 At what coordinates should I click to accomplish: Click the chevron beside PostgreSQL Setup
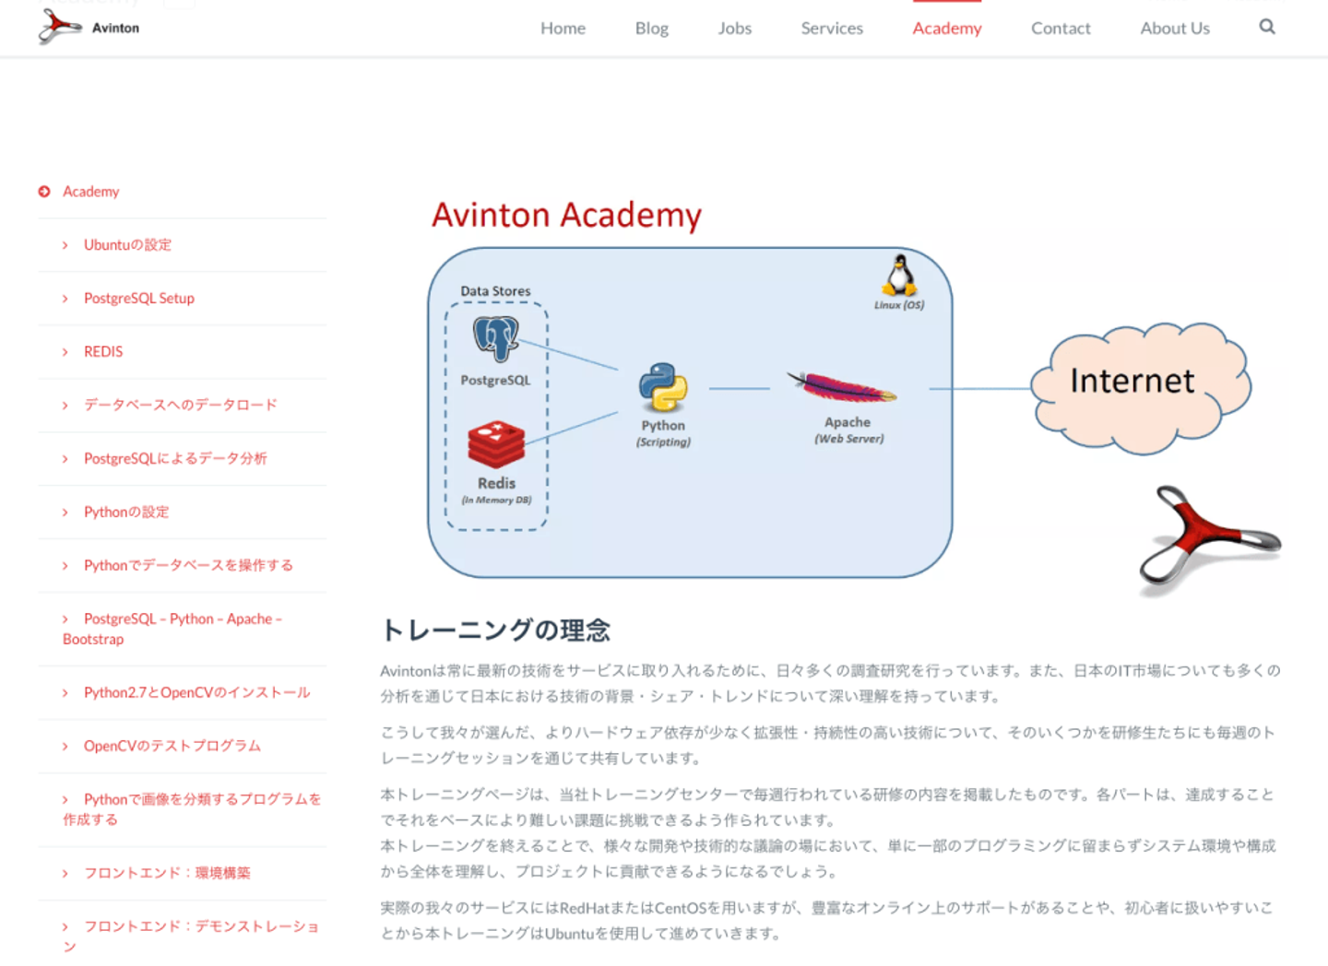coord(65,299)
